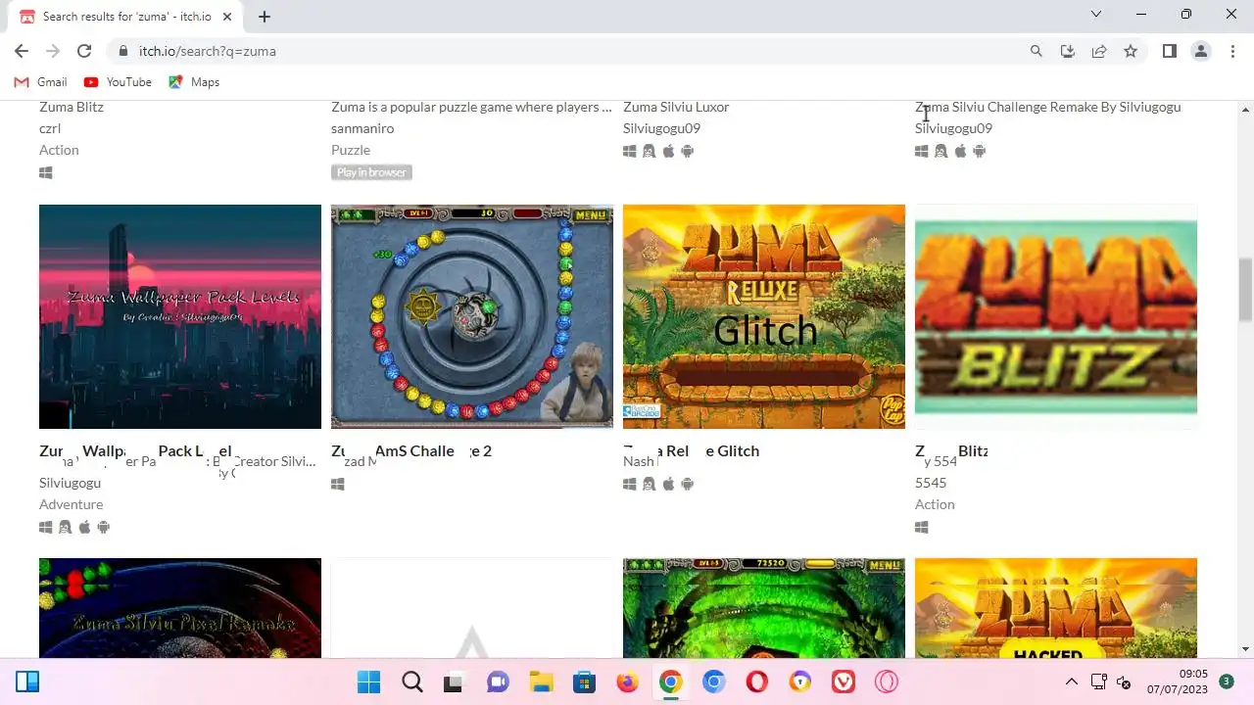Share this page via the share icon

(x=1099, y=51)
